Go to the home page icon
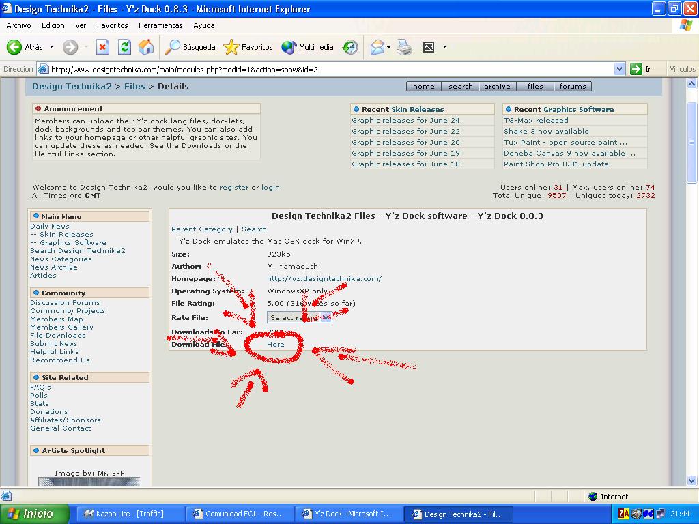Image resolution: width=699 pixels, height=524 pixels. 146,47
